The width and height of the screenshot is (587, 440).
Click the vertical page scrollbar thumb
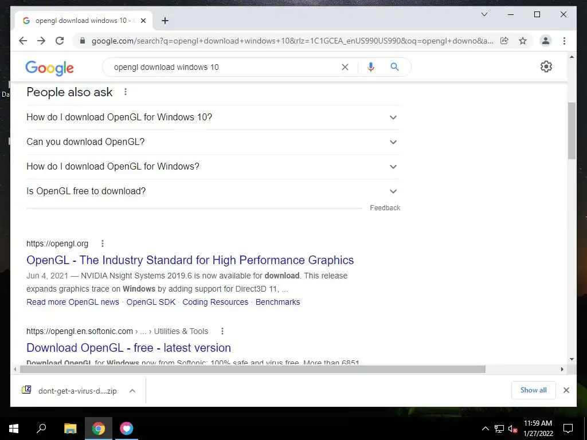click(x=572, y=131)
